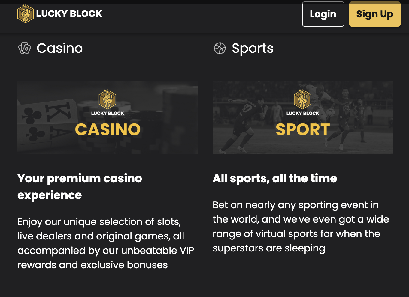Select the Sports section heading
409x297 pixels.
(253, 48)
